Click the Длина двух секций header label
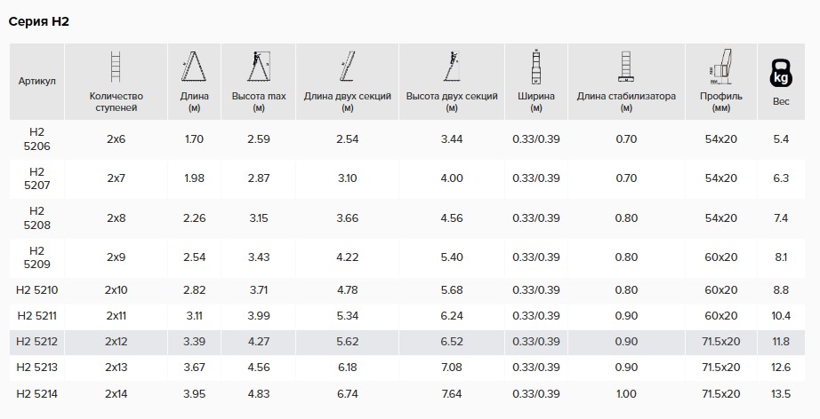Image resolution: width=820 pixels, height=419 pixels. (x=347, y=102)
